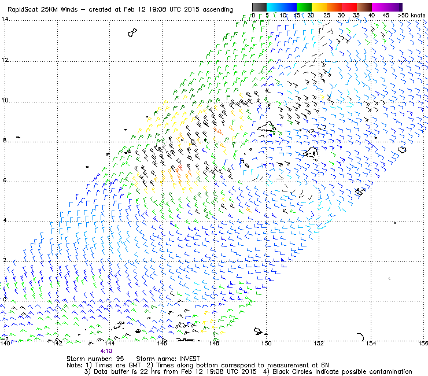Click the dark purple 45-50 knots legend swatch
This screenshot has width=428, height=376.
click(x=394, y=7)
